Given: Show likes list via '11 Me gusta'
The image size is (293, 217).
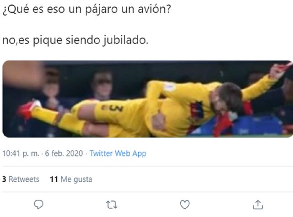Looking at the screenshot, I should tap(71, 179).
